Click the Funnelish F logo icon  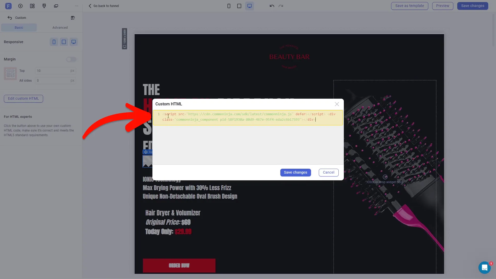pos(8,6)
